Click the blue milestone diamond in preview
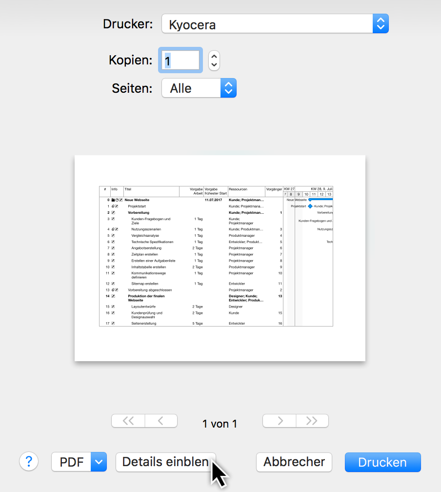The height and width of the screenshot is (492, 441). tap(310, 206)
